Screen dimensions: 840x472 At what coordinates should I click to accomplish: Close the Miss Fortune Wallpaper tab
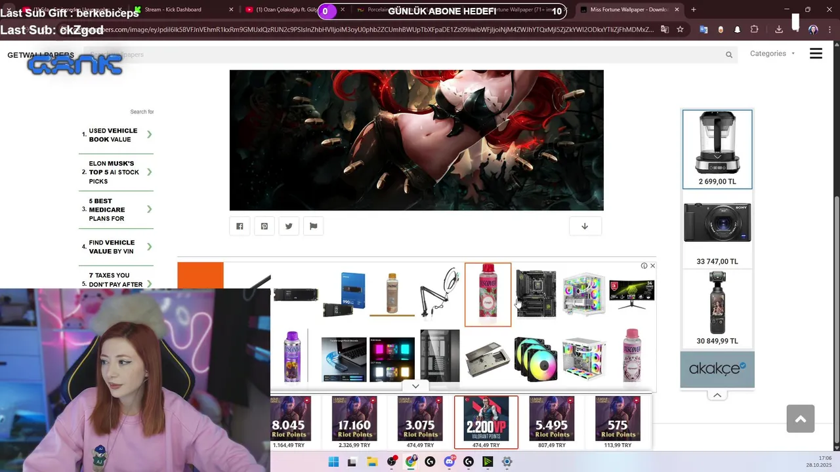[677, 10]
